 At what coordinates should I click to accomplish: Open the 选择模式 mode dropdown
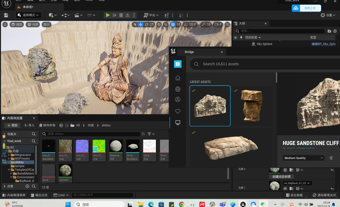tap(29, 15)
